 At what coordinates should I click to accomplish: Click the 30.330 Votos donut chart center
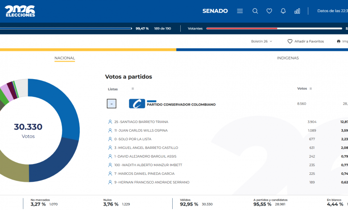[28, 130]
